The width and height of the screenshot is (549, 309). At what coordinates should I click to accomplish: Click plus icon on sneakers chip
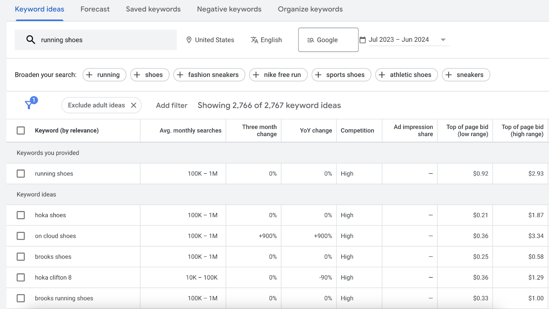[x=449, y=75]
